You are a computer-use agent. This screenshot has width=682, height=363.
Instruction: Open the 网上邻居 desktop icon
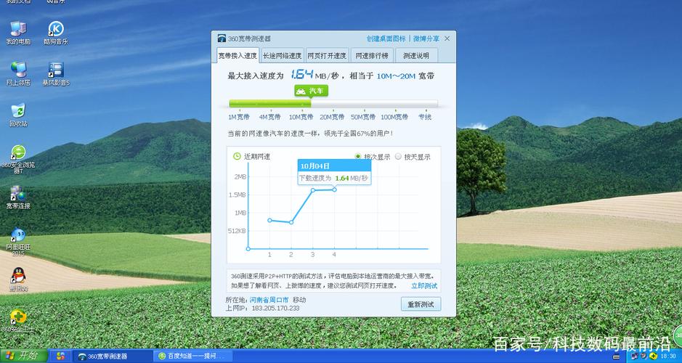coord(18,73)
